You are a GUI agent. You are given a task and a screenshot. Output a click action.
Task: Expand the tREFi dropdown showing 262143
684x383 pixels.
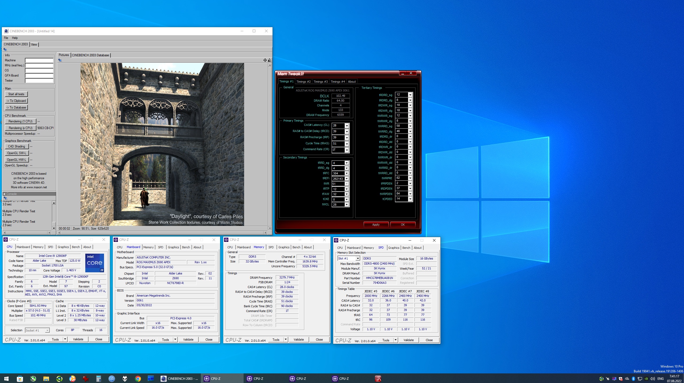[x=347, y=179]
